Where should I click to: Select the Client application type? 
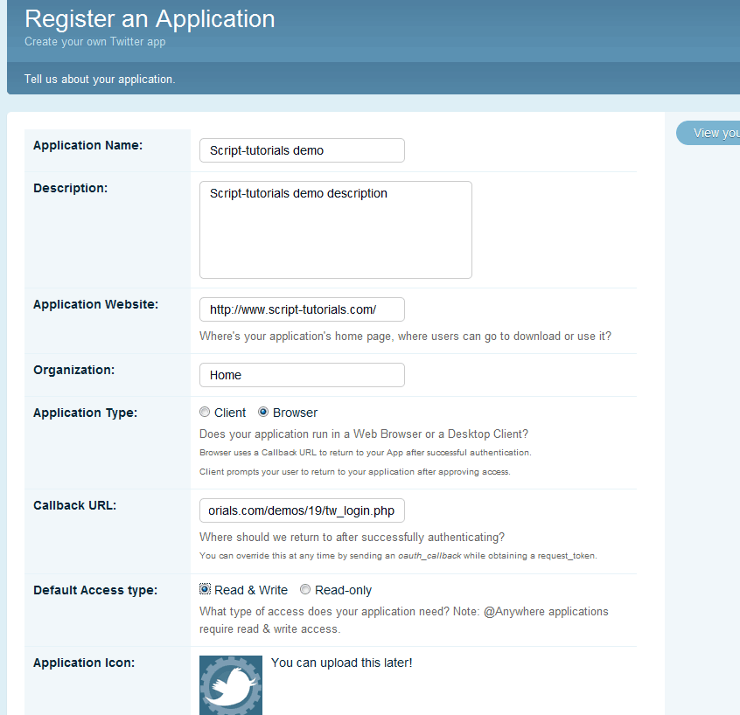point(205,413)
